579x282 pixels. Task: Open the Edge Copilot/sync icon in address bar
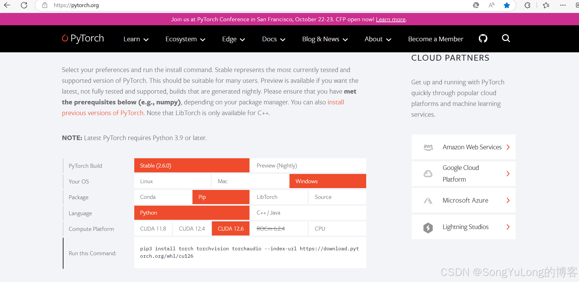click(x=476, y=5)
